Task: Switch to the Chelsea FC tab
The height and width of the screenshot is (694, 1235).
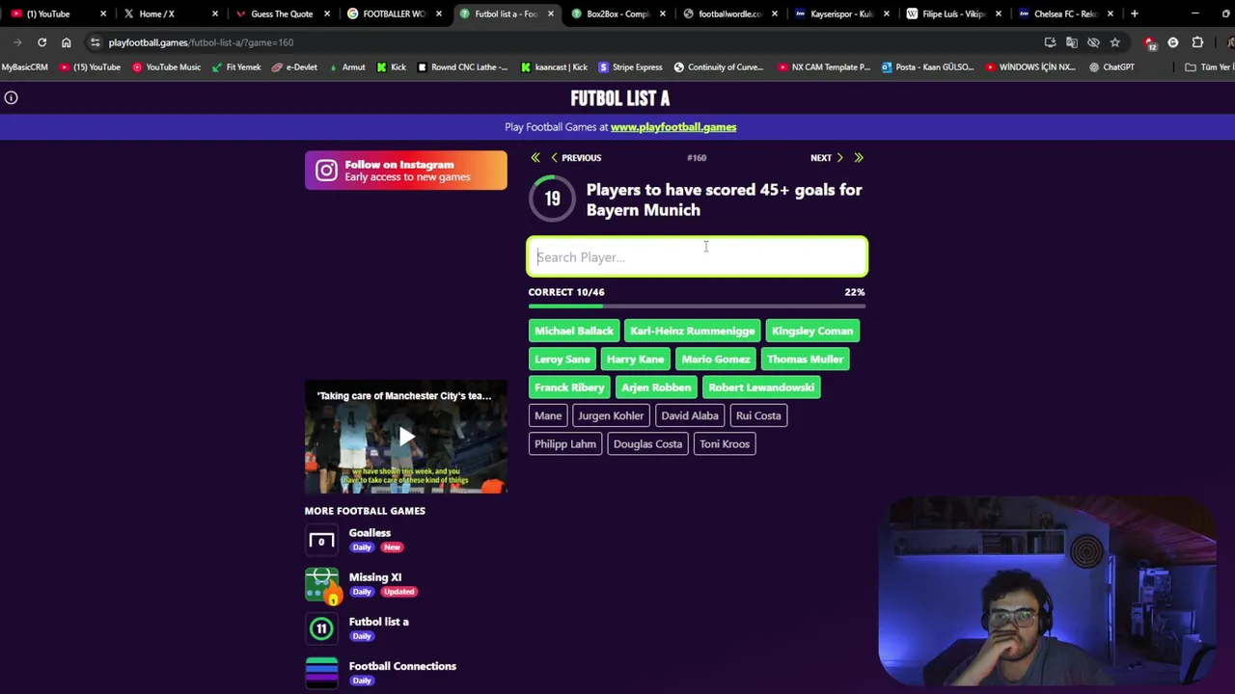Action: click(1065, 13)
